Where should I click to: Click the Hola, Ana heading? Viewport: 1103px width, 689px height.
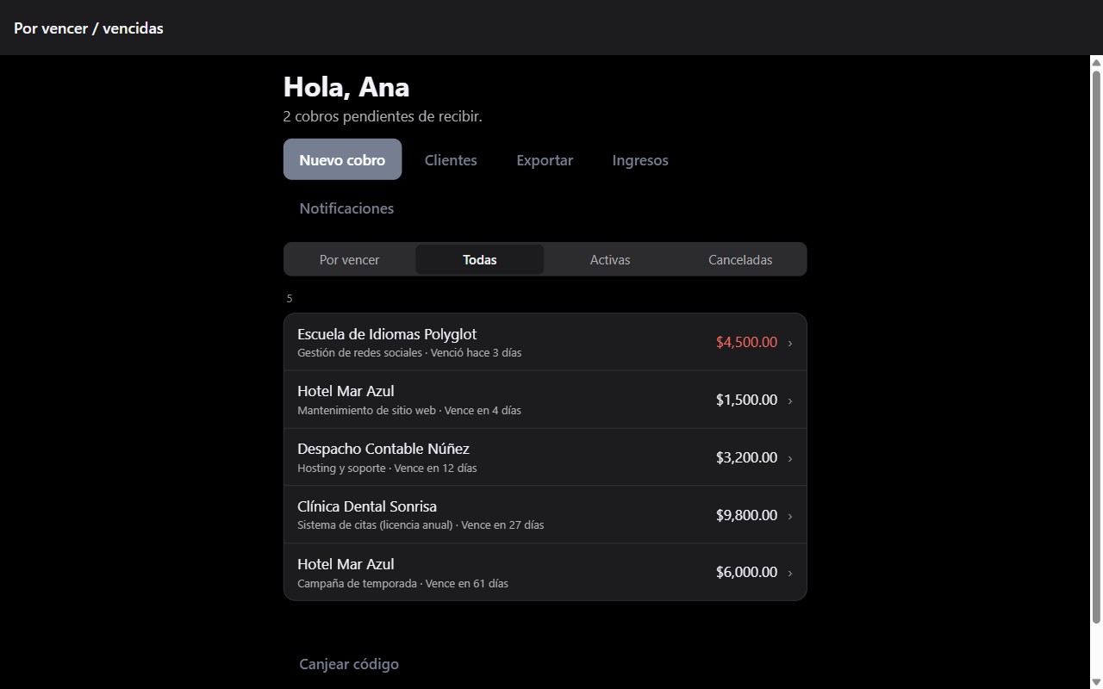(x=346, y=87)
